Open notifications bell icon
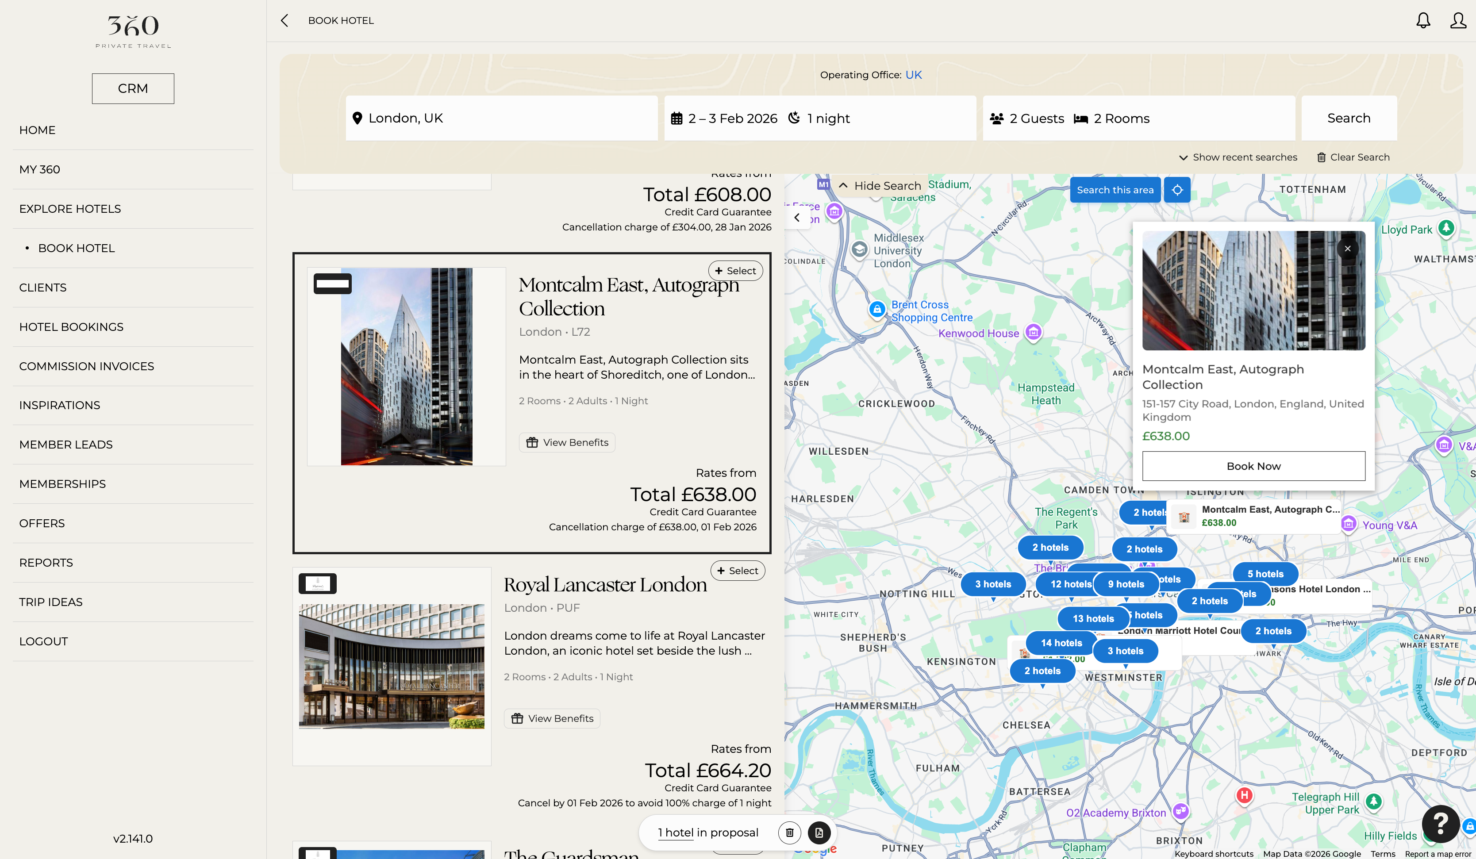This screenshot has width=1476, height=859. (1423, 20)
